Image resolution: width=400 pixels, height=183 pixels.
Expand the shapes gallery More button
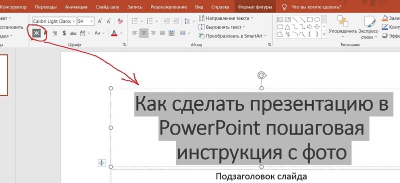click(324, 34)
